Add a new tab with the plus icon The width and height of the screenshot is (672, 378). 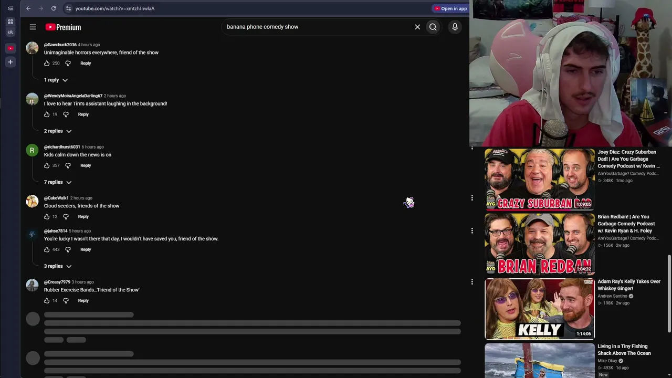click(10, 62)
